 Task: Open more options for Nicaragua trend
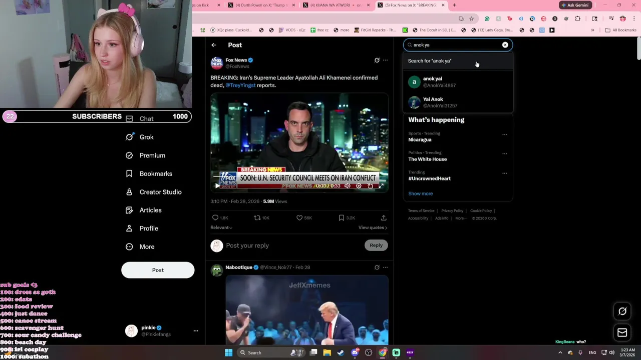coord(505,134)
